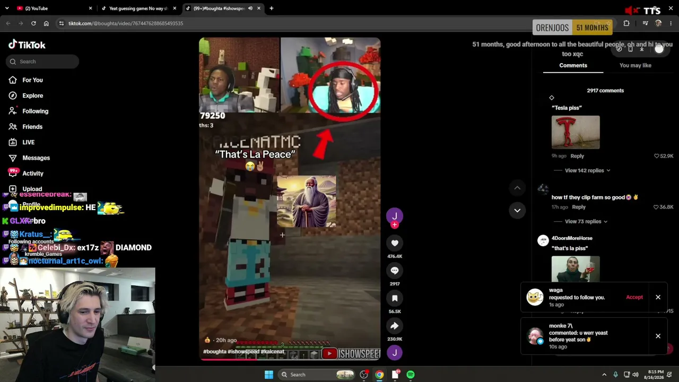Open TikTok LIVE section
The height and width of the screenshot is (382, 679).
point(28,142)
